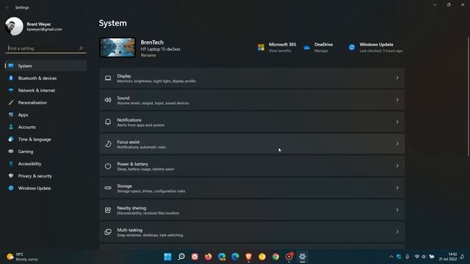
Task: Expand the Nearby sharing row chevron
Action: click(397, 210)
